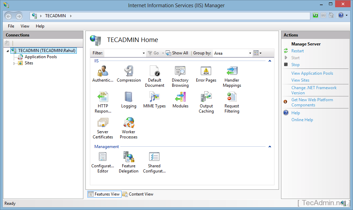Open Server Certificates feature
This screenshot has height=210, width=353.
[x=103, y=128]
